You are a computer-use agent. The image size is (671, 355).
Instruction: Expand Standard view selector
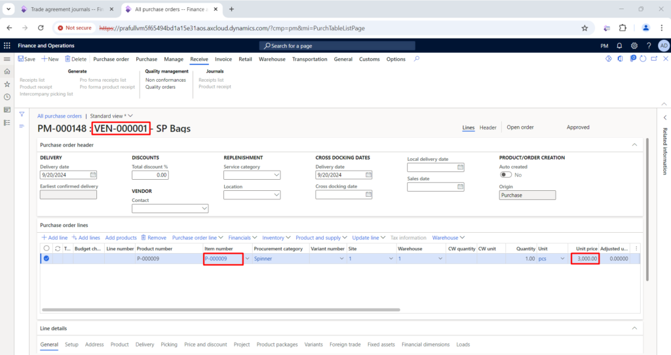111,116
